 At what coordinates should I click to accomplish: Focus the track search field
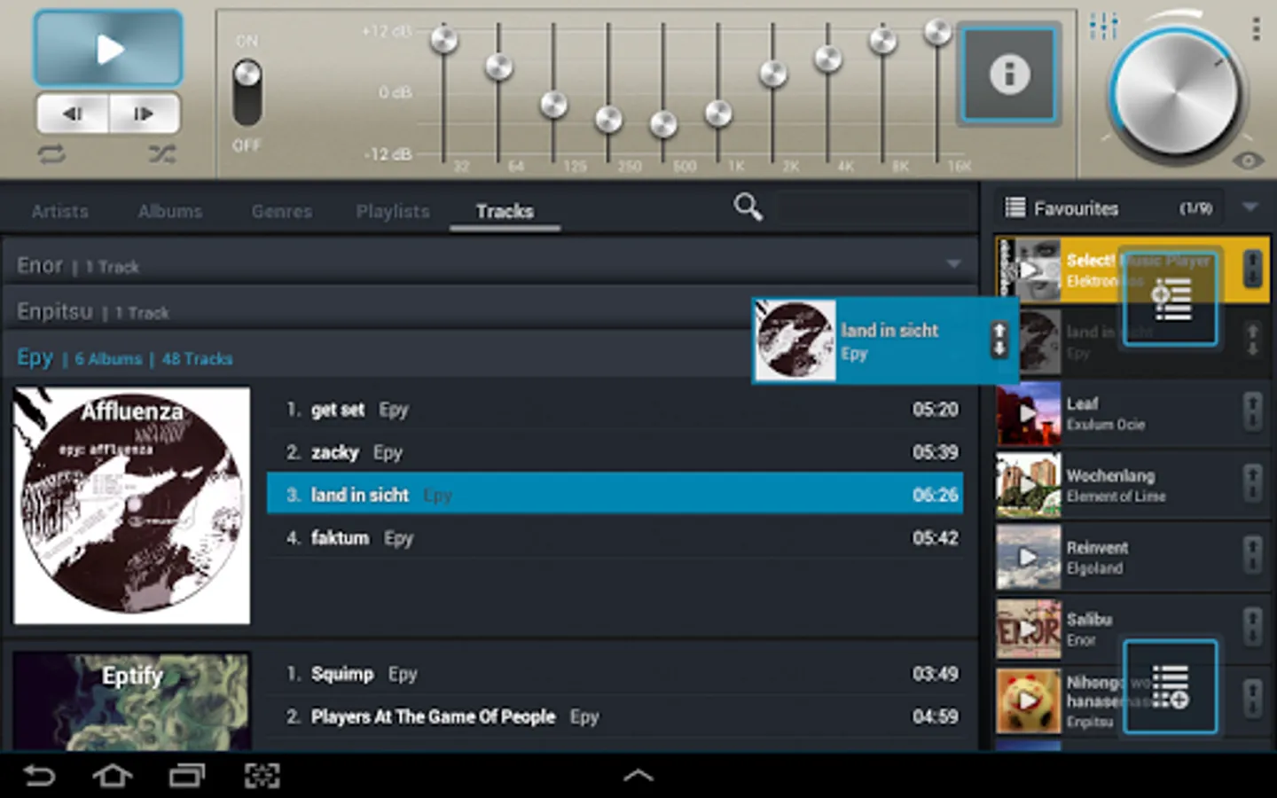point(873,209)
